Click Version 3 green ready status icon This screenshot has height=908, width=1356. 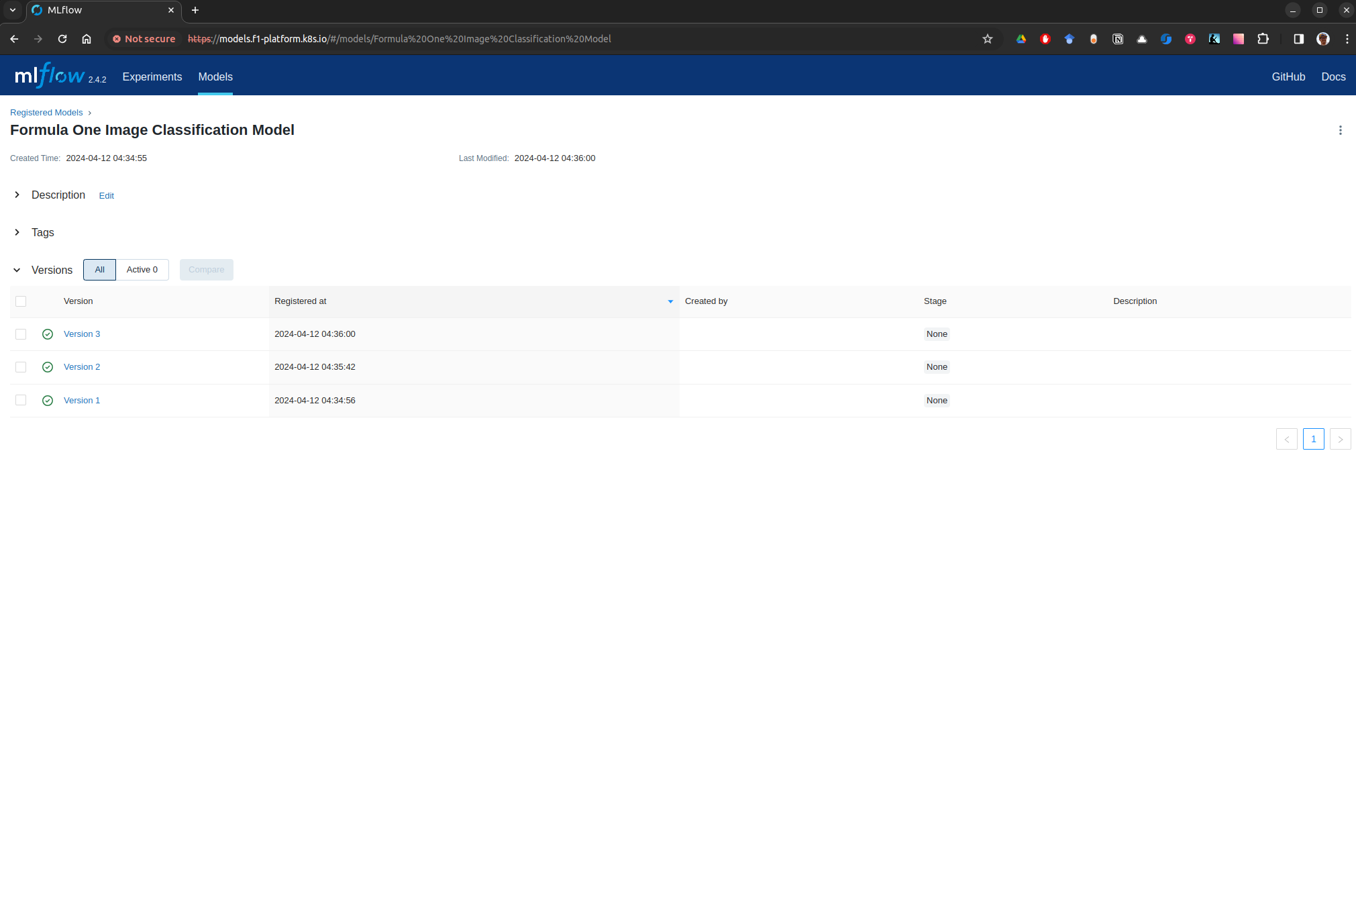click(48, 334)
